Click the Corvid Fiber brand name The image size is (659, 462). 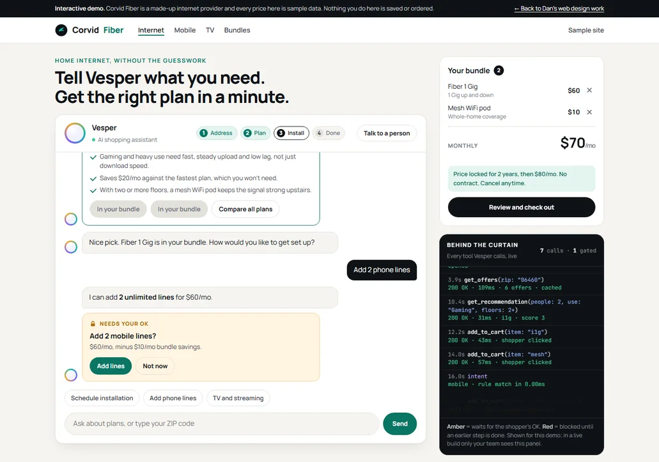coord(98,30)
